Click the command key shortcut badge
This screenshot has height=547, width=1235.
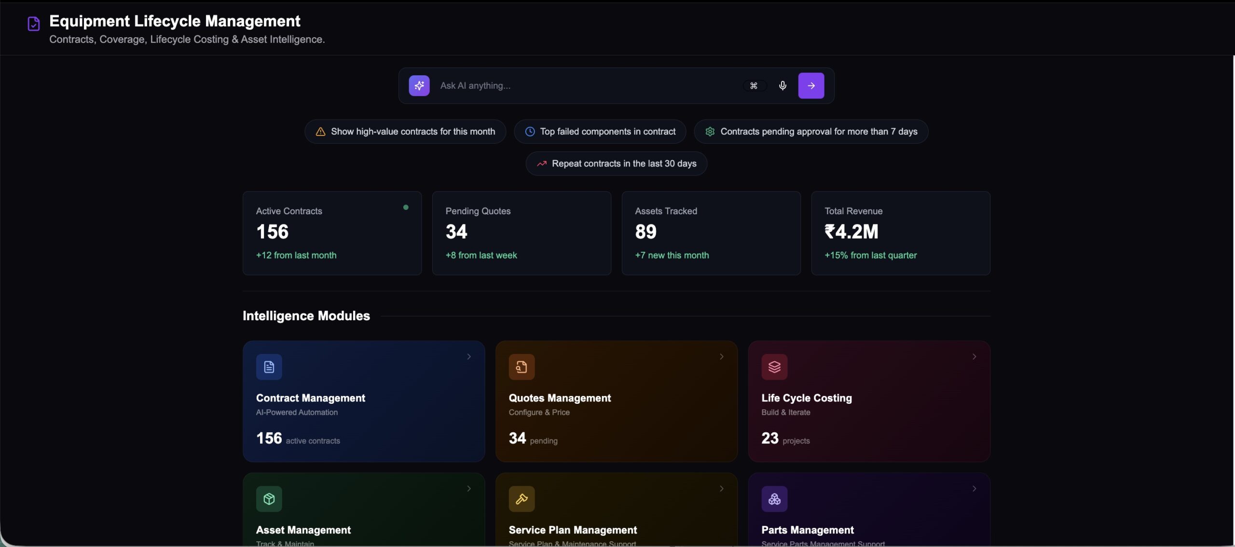point(754,85)
